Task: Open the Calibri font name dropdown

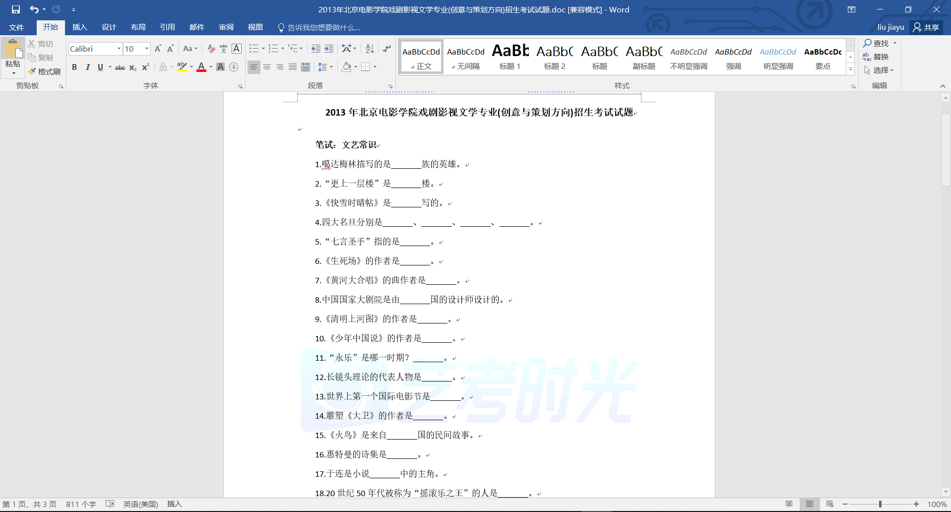Action: click(x=119, y=49)
